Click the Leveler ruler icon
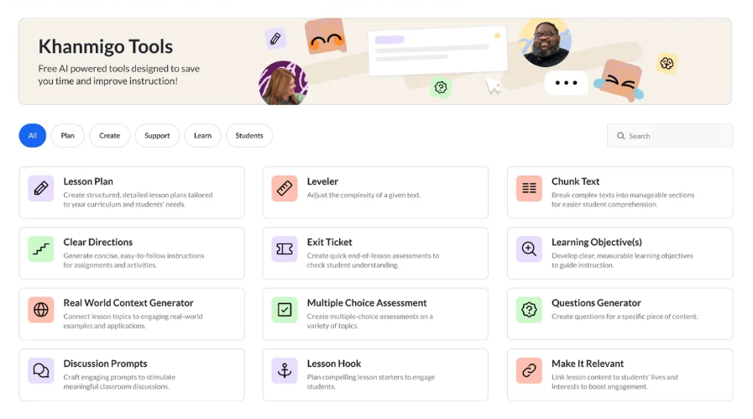Viewport: 753px width, 419px height. 285,188
